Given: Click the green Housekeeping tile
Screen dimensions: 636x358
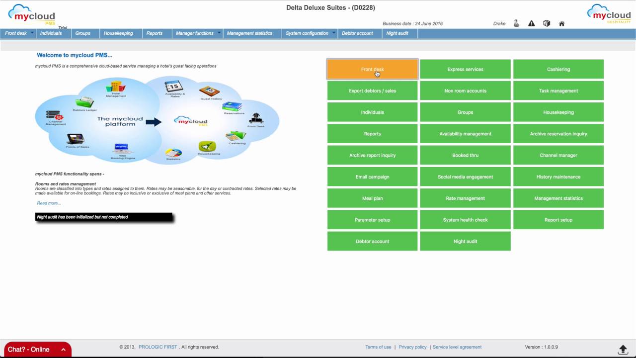Looking at the screenshot, I should pos(558,112).
